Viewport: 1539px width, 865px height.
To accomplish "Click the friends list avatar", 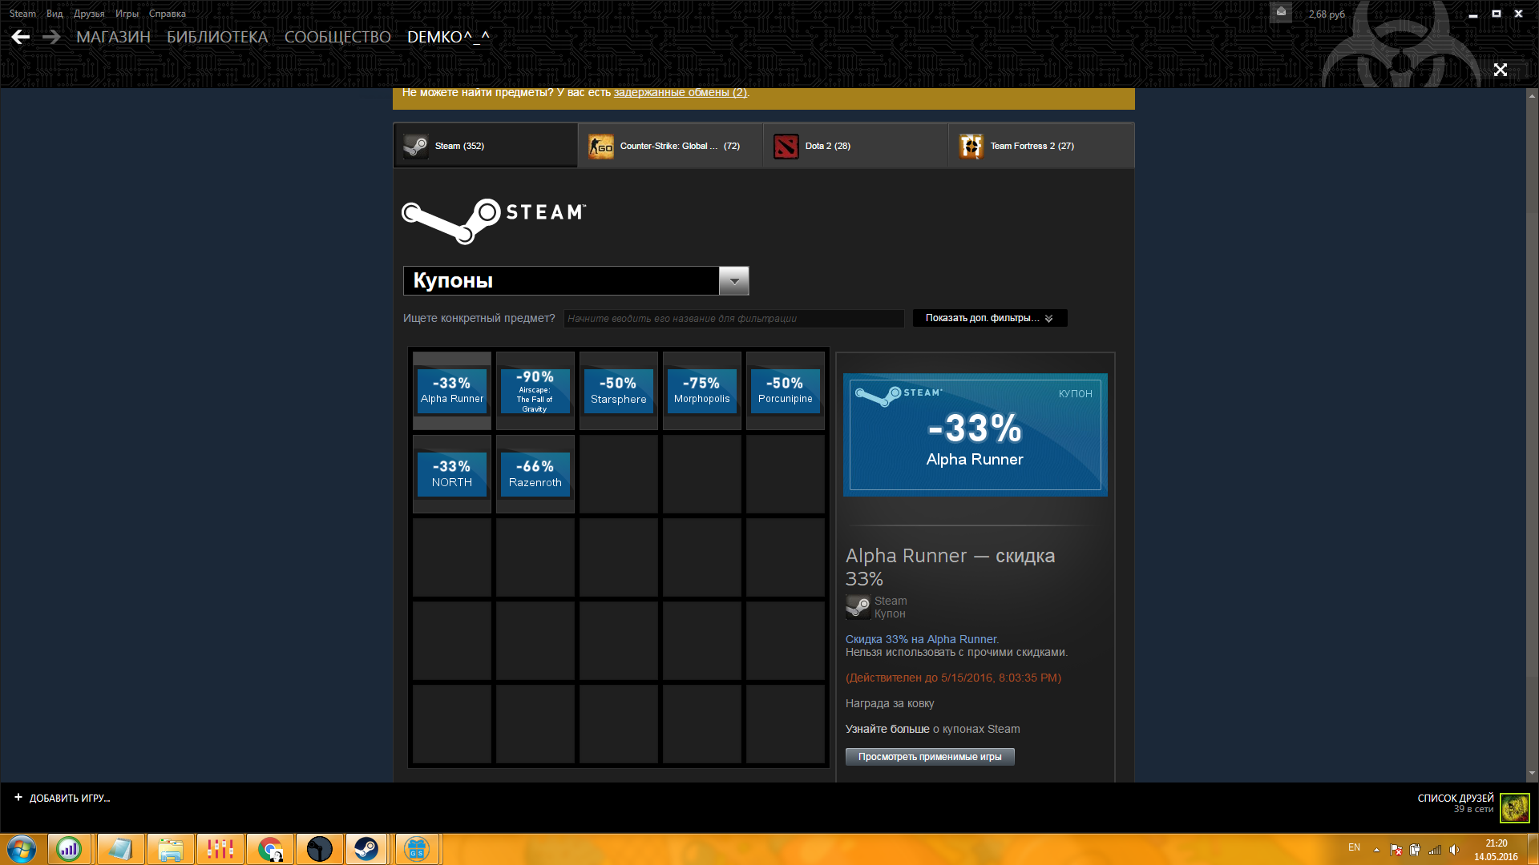I will (x=1514, y=807).
